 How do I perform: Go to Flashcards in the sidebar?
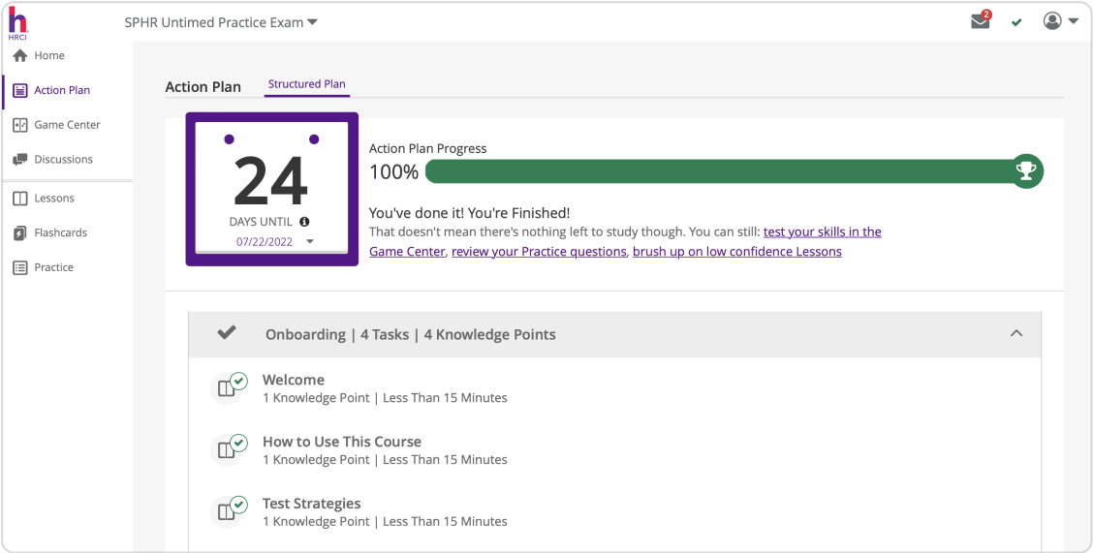point(60,233)
